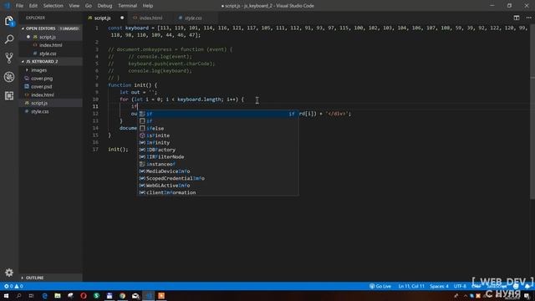
Task: Open the Debug view in activity bar
Action: [9, 77]
